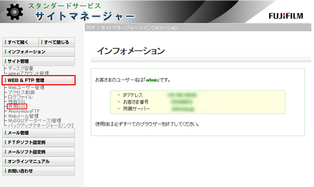Go to アクセス制御 settings

(21, 92)
